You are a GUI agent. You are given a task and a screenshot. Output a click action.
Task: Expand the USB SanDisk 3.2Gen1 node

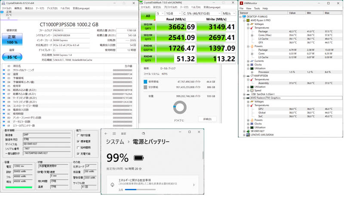(x=244, y=94)
